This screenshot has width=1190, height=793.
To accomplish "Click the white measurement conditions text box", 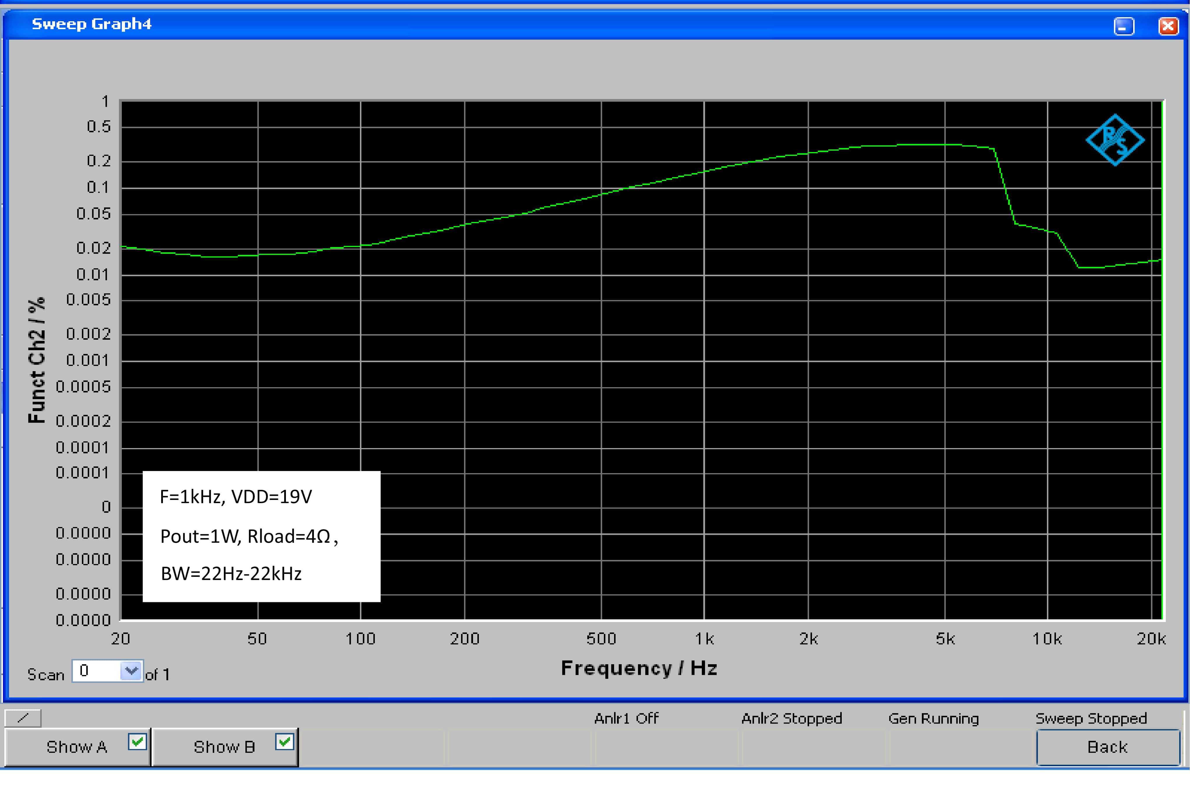I will pyautogui.click(x=261, y=536).
